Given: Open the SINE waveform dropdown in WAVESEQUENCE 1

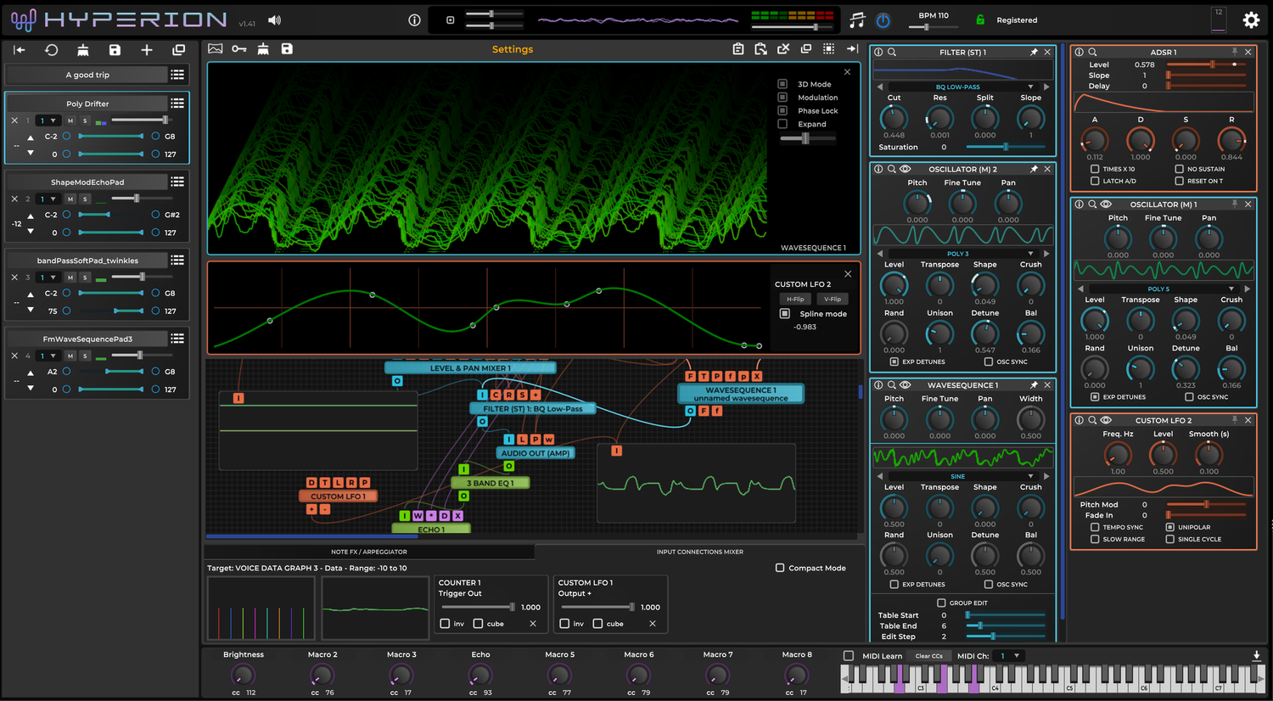Looking at the screenshot, I should pyautogui.click(x=962, y=475).
